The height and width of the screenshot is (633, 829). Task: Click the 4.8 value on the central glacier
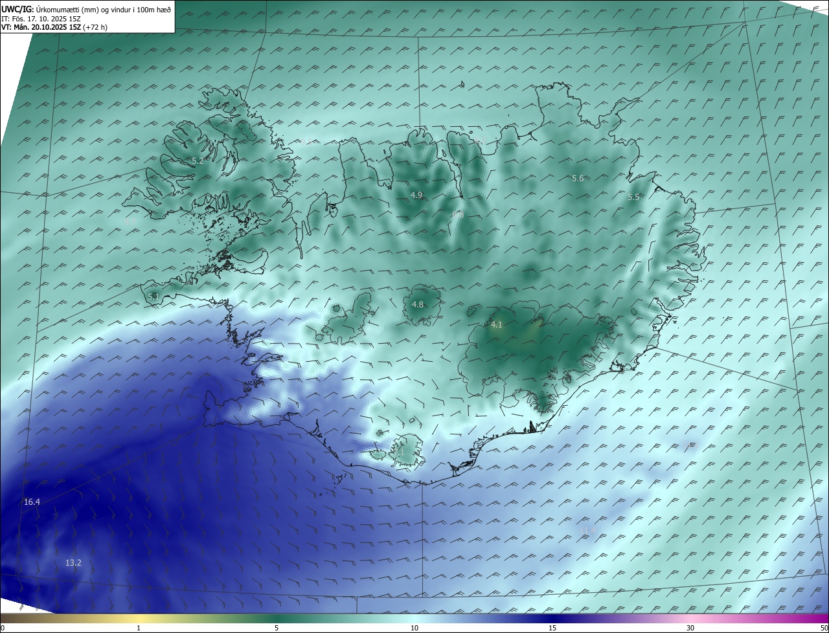point(418,304)
